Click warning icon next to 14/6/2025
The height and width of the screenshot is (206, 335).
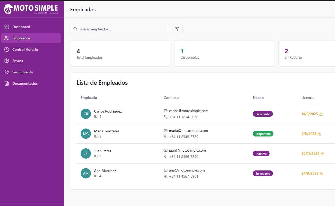point(321,114)
